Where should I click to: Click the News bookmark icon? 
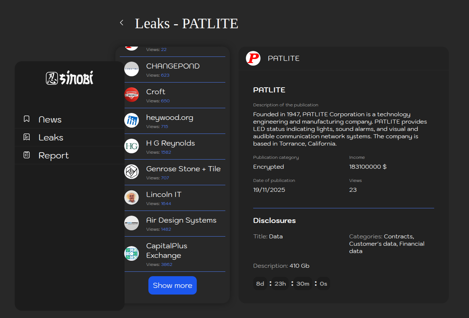click(27, 119)
